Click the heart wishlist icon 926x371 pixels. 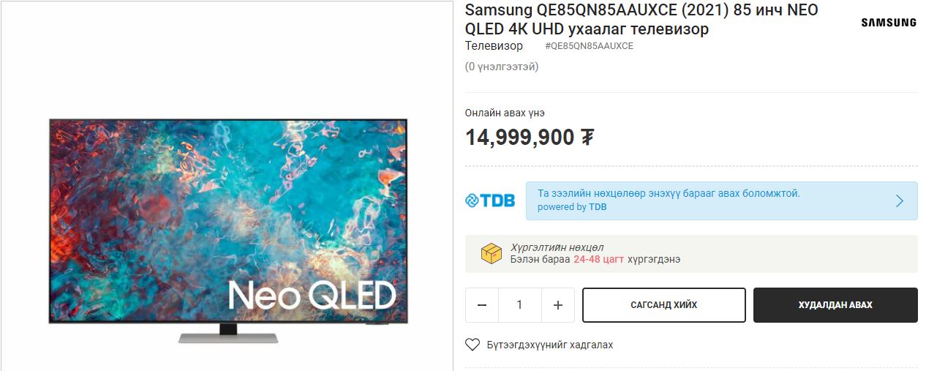click(473, 345)
